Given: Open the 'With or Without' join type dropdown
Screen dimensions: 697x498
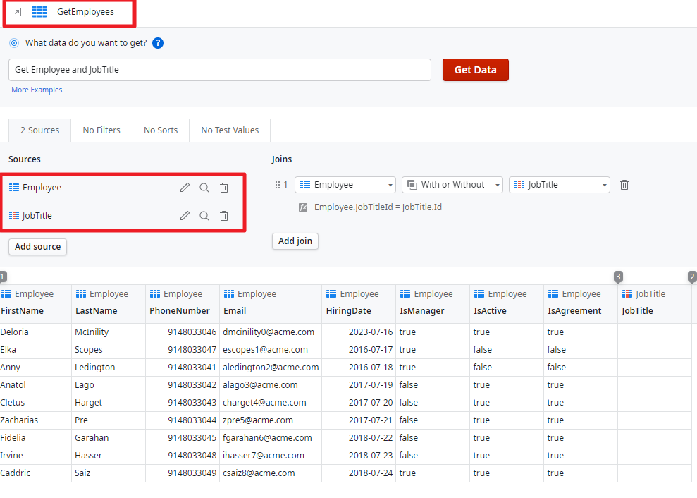Looking at the screenshot, I should [x=452, y=185].
